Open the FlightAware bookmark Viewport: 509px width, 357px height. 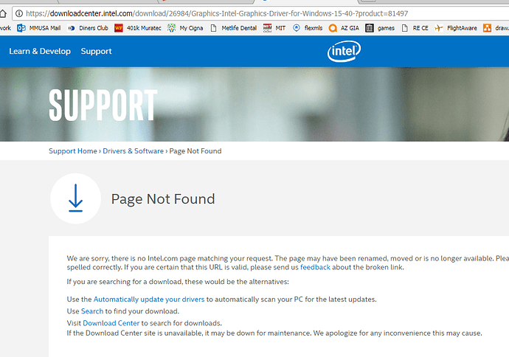(x=456, y=28)
